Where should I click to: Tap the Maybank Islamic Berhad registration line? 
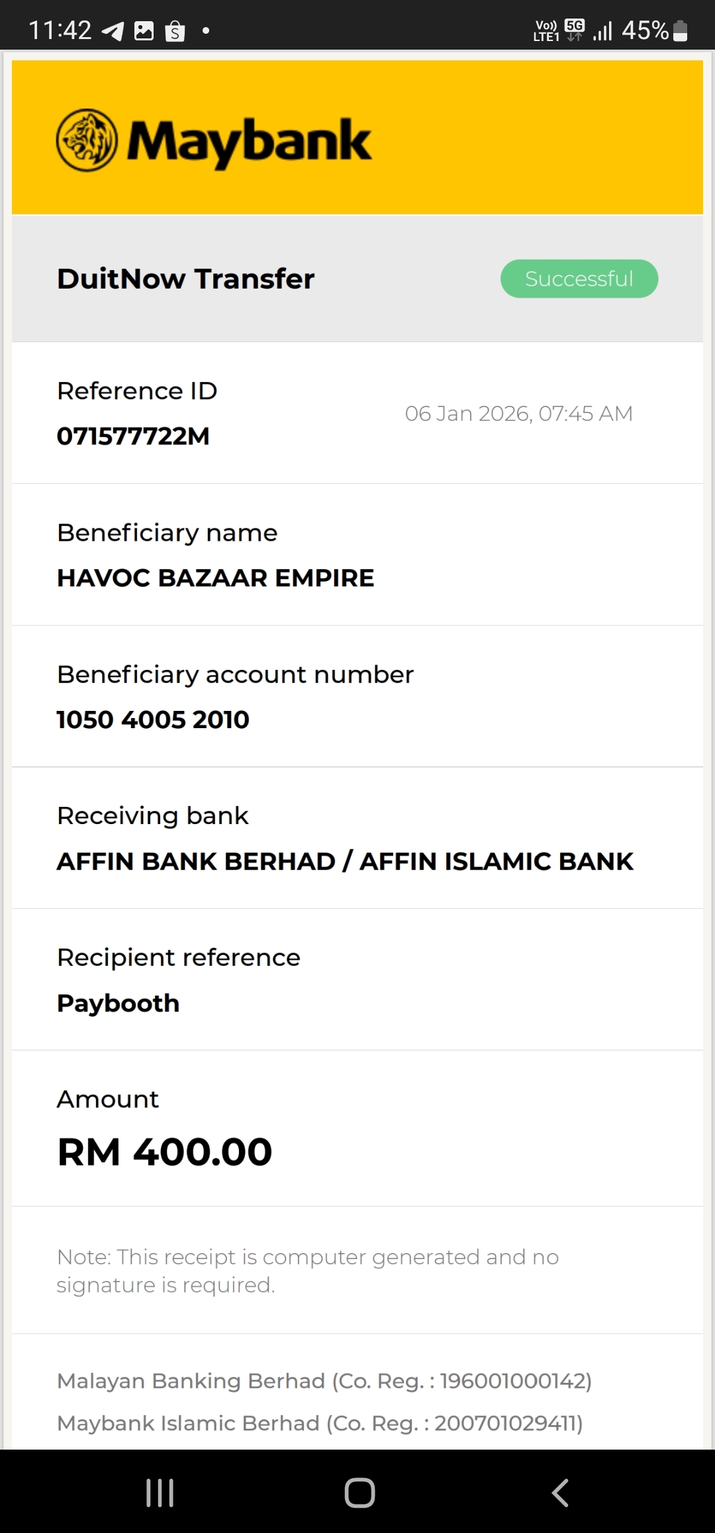pyautogui.click(x=320, y=1423)
